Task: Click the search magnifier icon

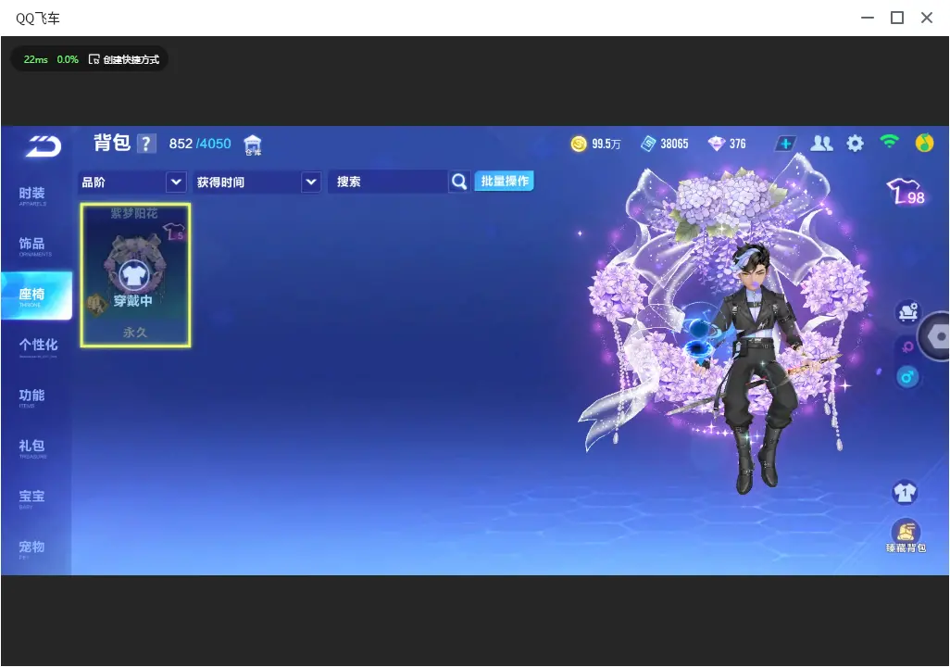Action: click(x=459, y=182)
